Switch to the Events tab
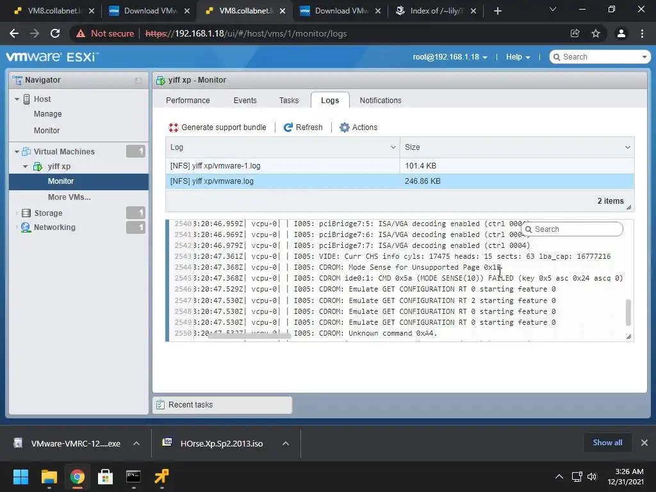Screen dimensions: 656x492 tap(245, 101)
